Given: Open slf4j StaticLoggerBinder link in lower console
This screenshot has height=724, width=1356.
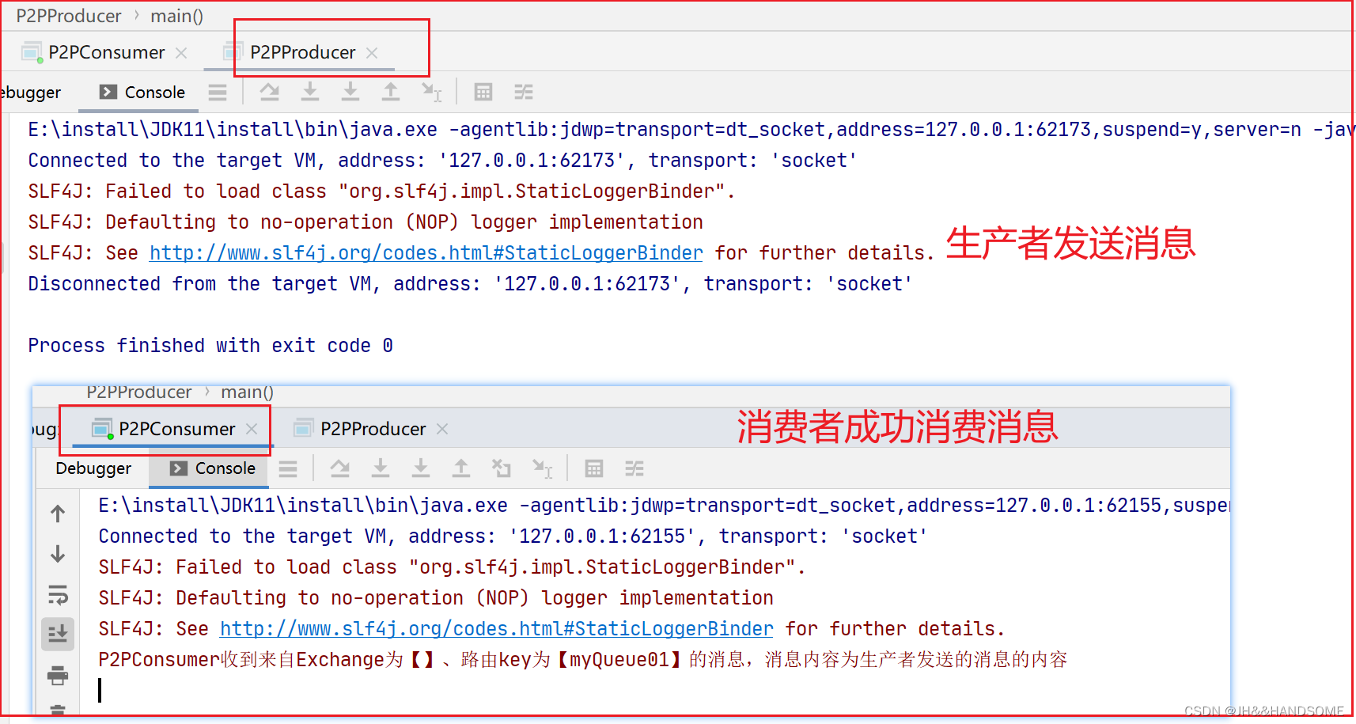Looking at the screenshot, I should [x=496, y=629].
